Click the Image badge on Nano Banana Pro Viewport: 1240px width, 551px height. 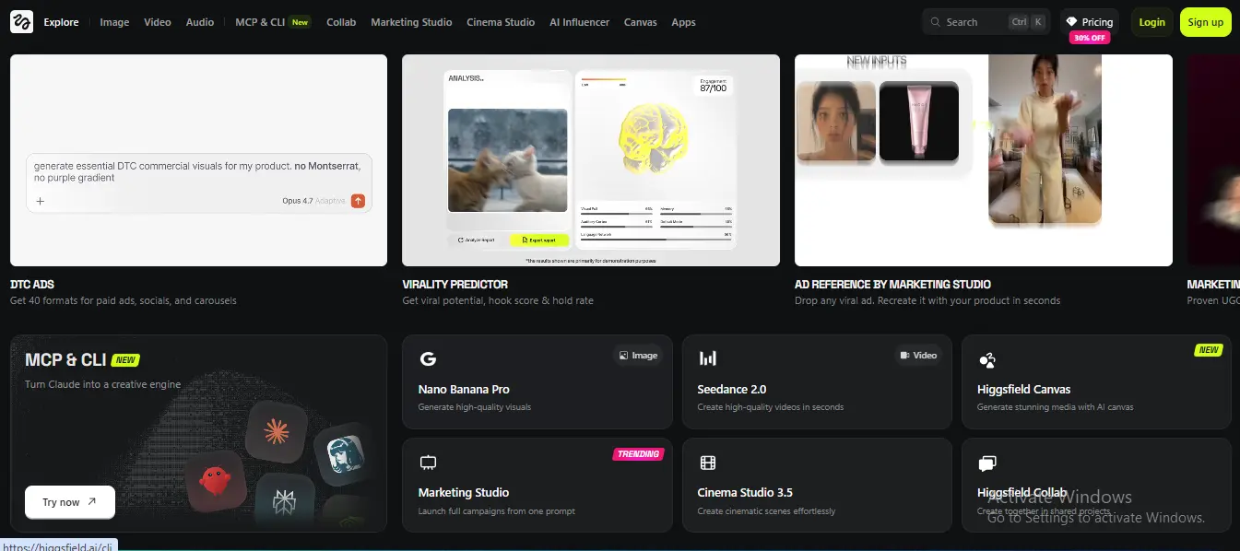point(638,355)
